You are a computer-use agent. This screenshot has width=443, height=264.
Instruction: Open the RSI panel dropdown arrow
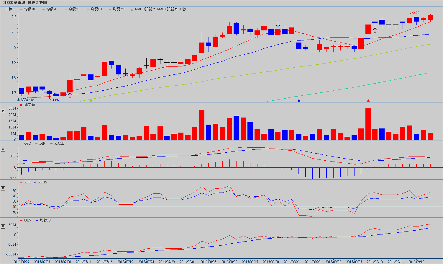[3, 188]
